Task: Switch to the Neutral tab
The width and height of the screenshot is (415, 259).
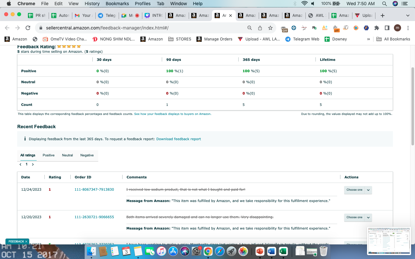Action: pyautogui.click(x=67, y=155)
